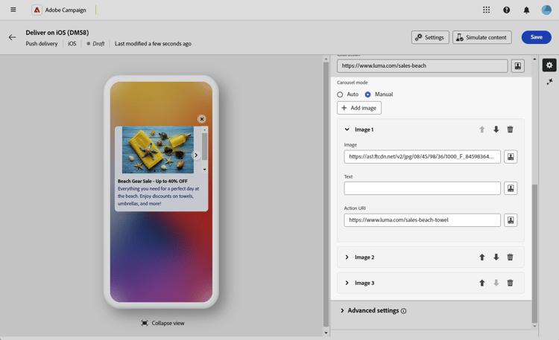The height and width of the screenshot is (340, 559).
Task: Show Advanced settings info tooltip icon
Action: 403,311
